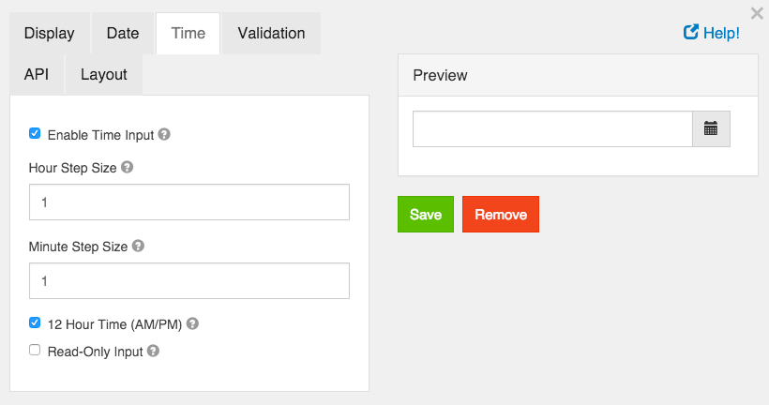Click help icon beside Minute Step Size
This screenshot has width=769, height=405.
coord(138,247)
